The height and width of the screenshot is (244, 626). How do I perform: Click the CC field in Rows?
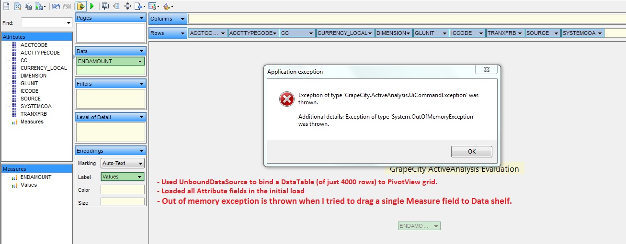pos(297,33)
